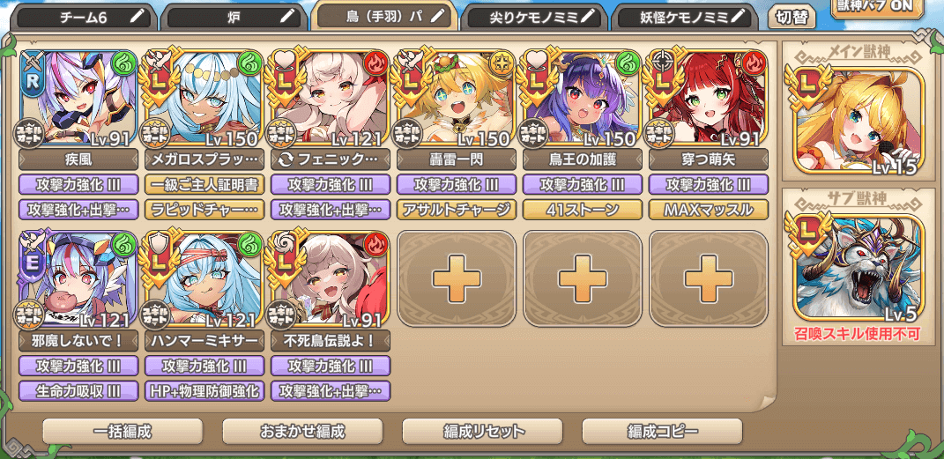This screenshot has height=459, width=944.
Task: Click swap icon on フェニック skill label
Action: coord(284,159)
